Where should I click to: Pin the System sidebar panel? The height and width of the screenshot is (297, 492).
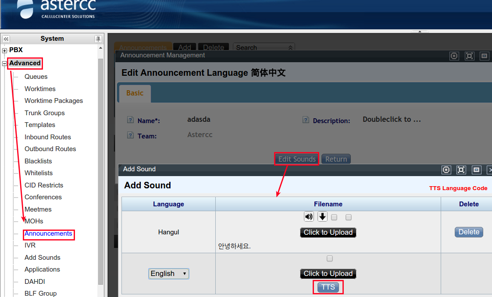coord(98,39)
